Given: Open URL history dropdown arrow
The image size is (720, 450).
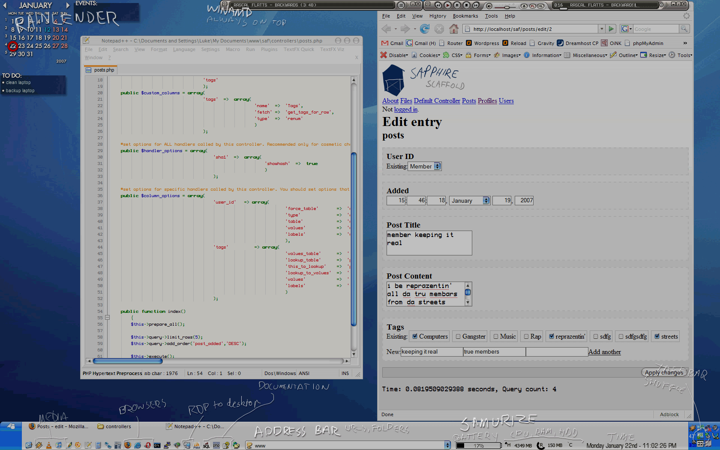Looking at the screenshot, I should coord(602,29).
